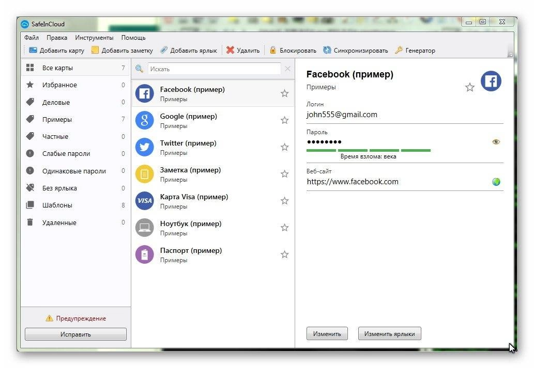Click the search magnifier icon

pyautogui.click(x=139, y=69)
